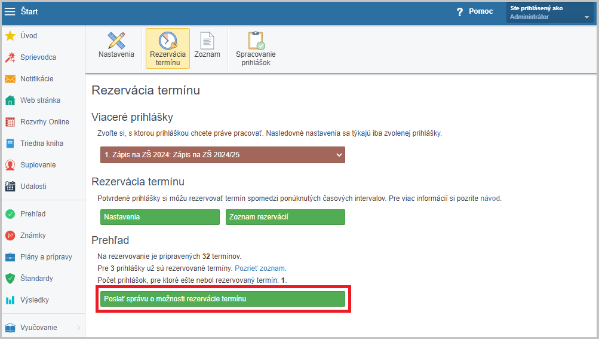Select Sprievodca label in sidebar

[x=38, y=57]
